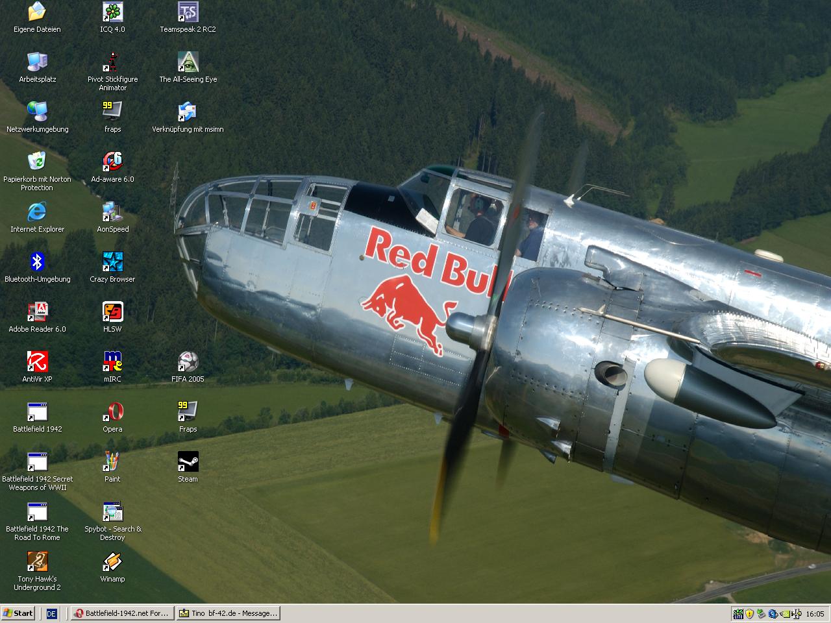Viewport: 831px width, 623px height.
Task: Open the Start menu
Action: coord(18,613)
